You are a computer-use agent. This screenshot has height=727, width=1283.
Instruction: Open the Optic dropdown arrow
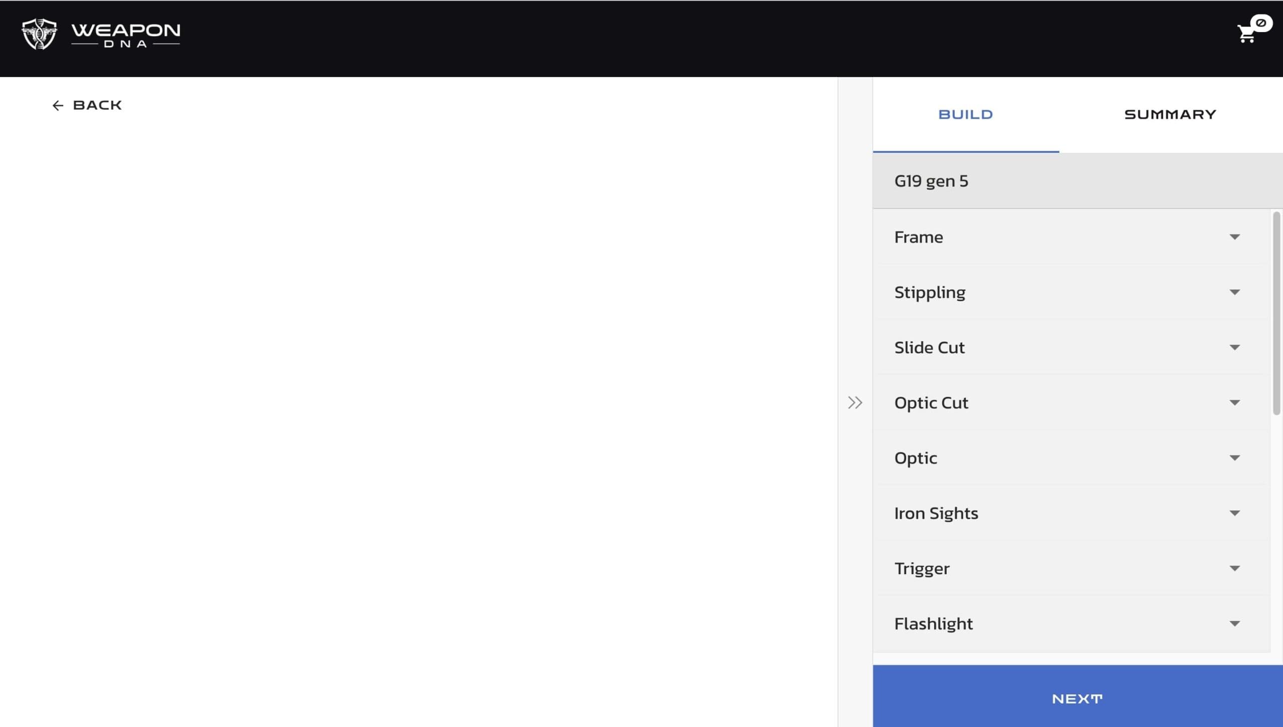[x=1234, y=458]
